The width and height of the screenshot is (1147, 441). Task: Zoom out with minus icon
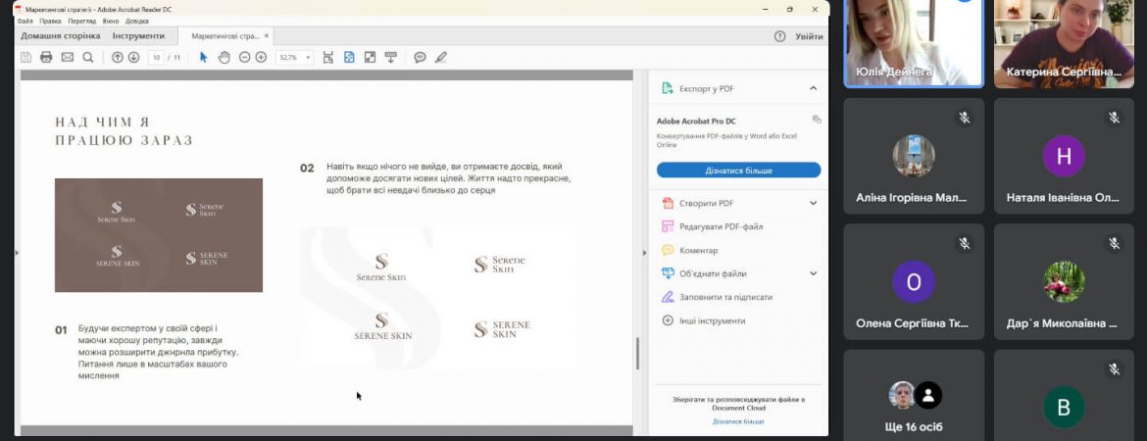pos(244,57)
